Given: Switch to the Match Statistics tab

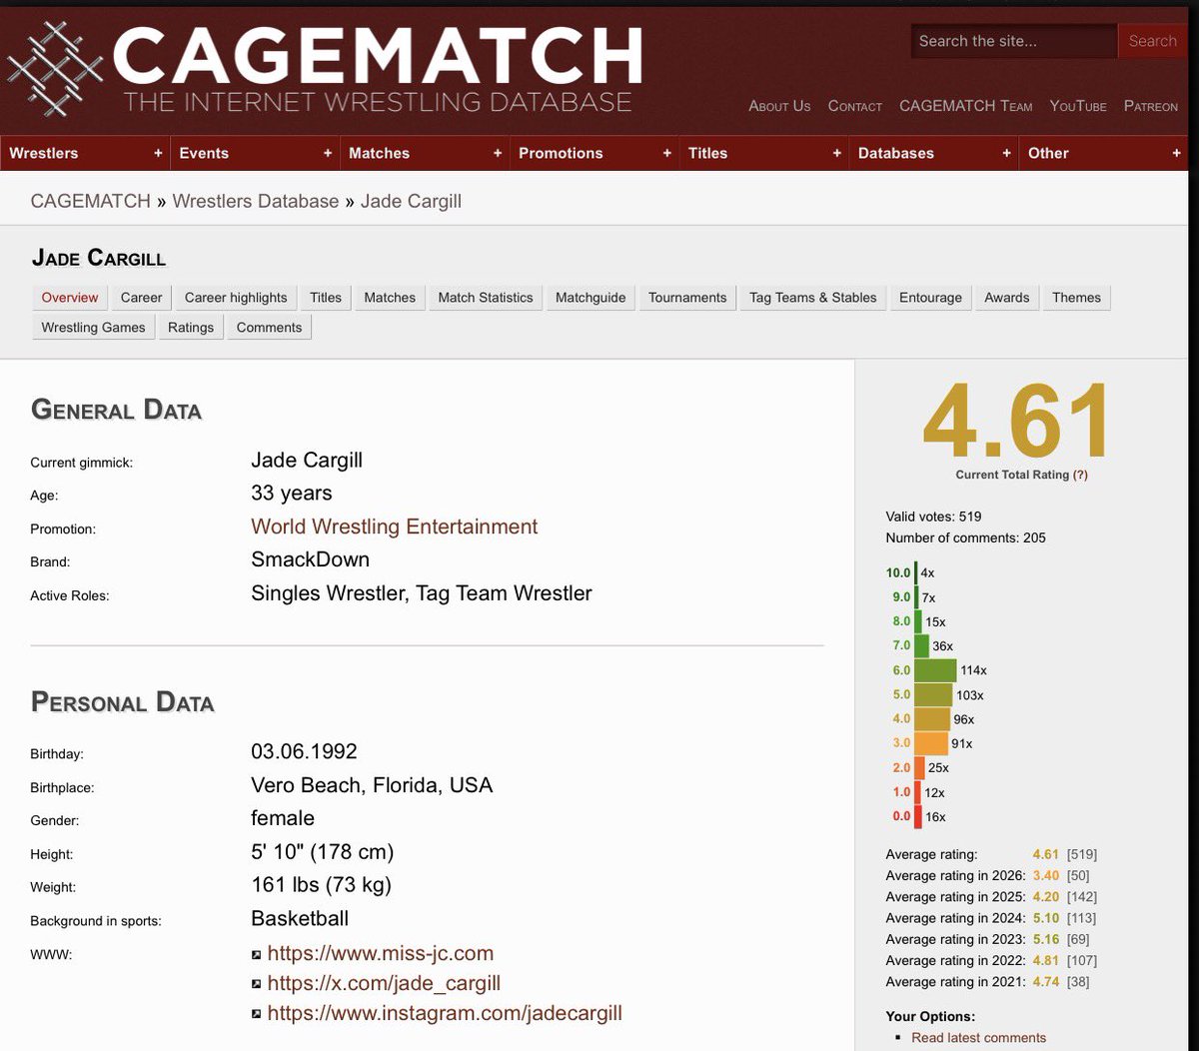Looking at the screenshot, I should click(x=486, y=298).
